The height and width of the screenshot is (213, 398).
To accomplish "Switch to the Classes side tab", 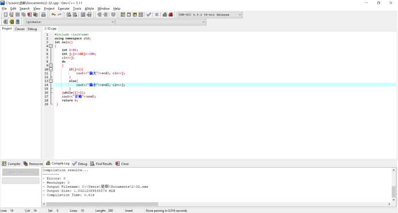I will [20, 29].
